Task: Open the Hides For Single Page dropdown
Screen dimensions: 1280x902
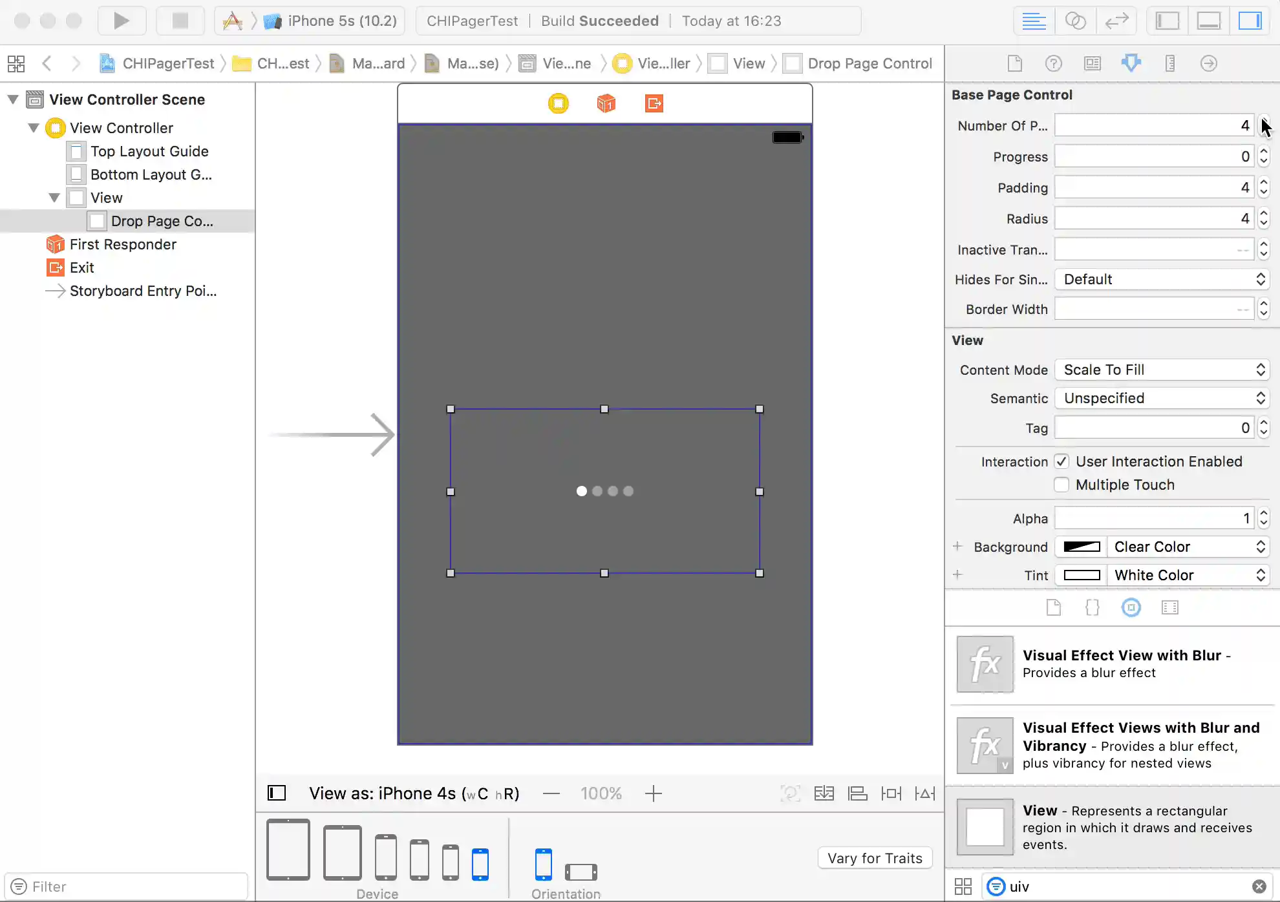Action: 1162,279
